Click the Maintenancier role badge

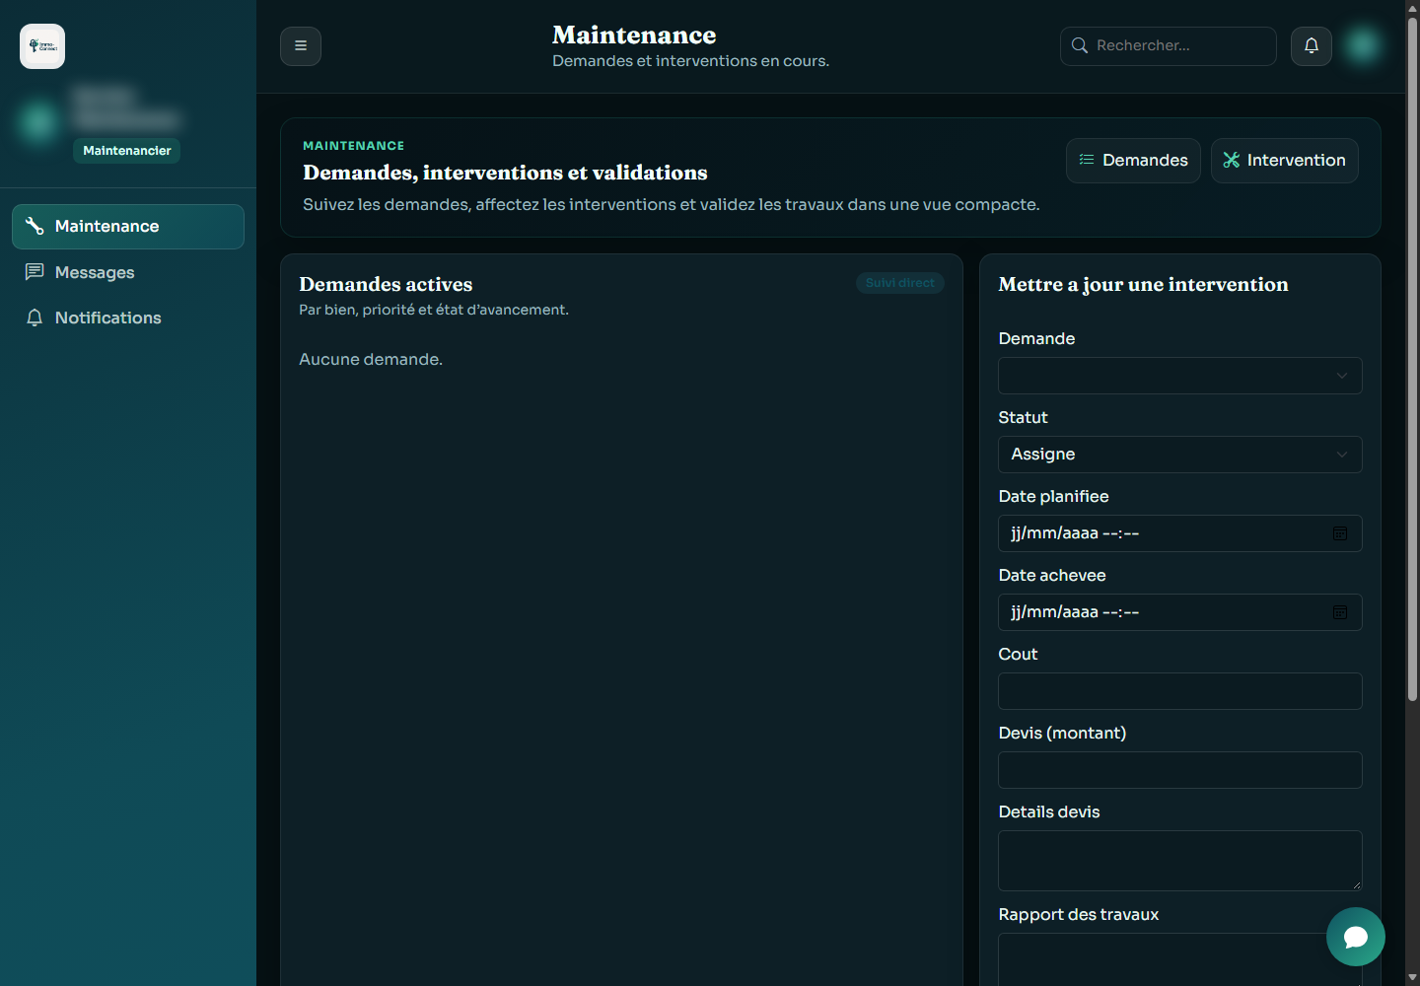pos(127,151)
